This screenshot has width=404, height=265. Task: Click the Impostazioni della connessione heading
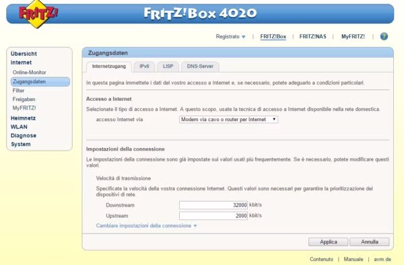click(x=125, y=149)
